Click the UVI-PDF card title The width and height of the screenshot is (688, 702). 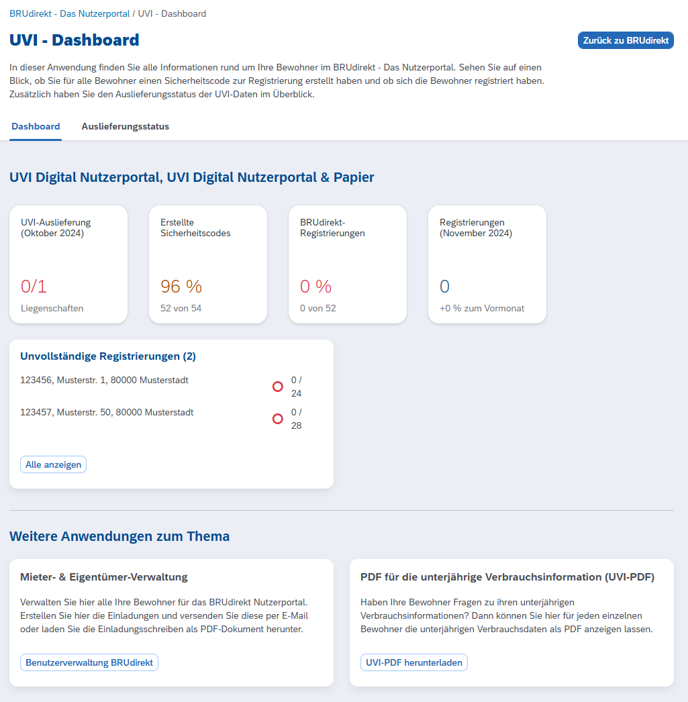(507, 576)
